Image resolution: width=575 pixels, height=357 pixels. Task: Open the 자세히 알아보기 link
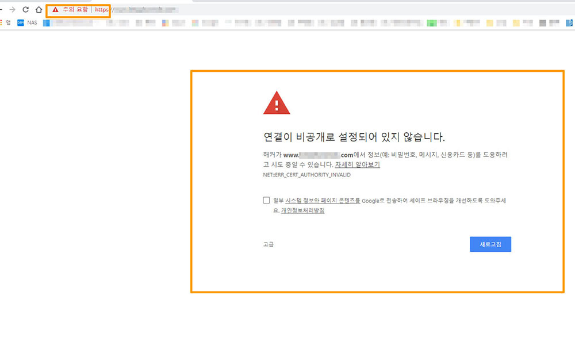pyautogui.click(x=357, y=164)
